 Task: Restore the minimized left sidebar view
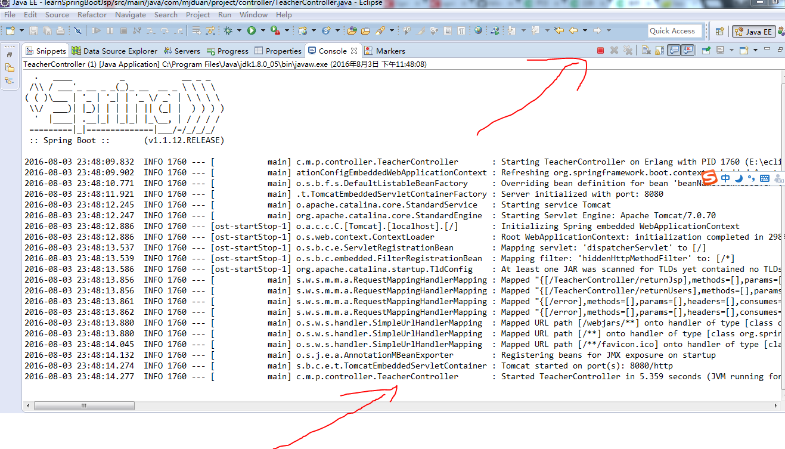pyautogui.click(x=10, y=55)
